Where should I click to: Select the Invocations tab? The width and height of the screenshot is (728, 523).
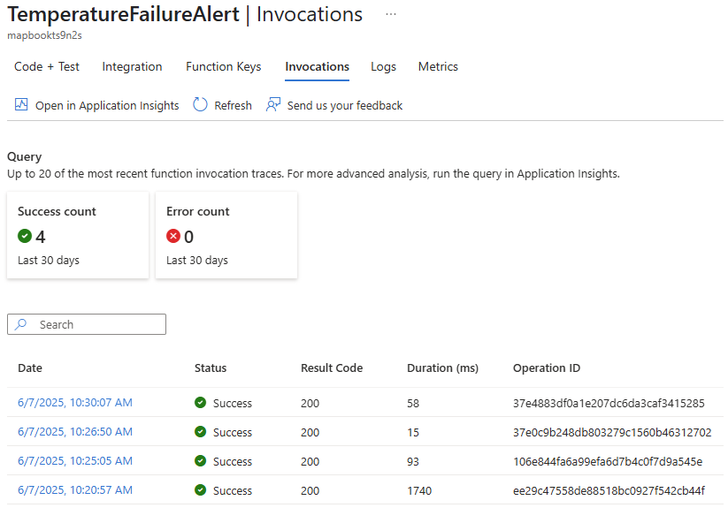(317, 66)
